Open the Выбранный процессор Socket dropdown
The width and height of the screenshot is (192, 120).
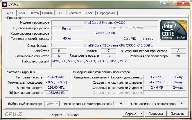52,104
